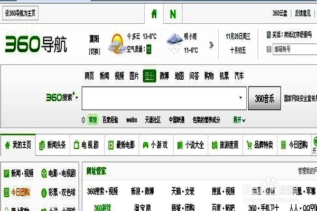Switch city via 切换 link
Image resolution: width=317 pixels, height=211 pixels.
95,52
